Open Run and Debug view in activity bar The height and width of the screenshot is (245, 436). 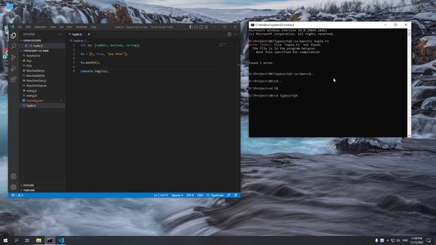(14, 68)
